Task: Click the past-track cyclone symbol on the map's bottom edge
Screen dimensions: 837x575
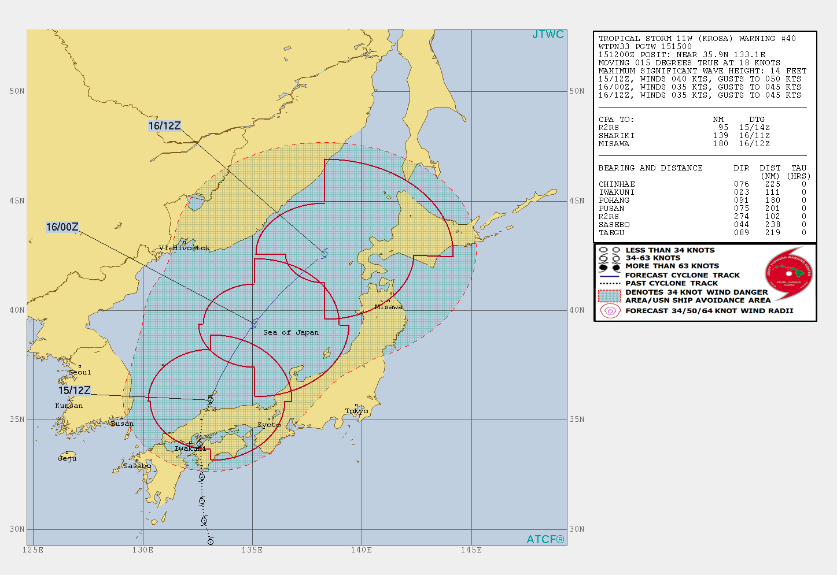Action: click(x=211, y=541)
